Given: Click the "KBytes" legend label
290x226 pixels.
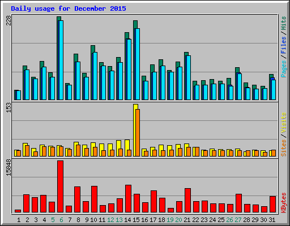Looking at the screenshot, I should coord(283,203).
